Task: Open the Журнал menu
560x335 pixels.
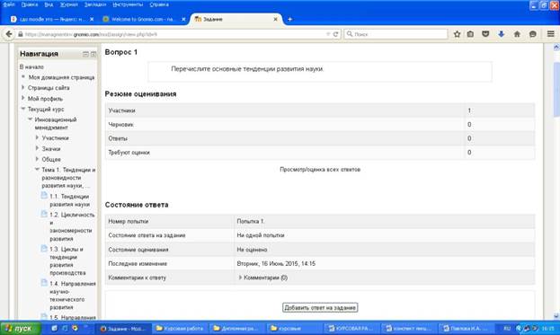Action: point(69,4)
